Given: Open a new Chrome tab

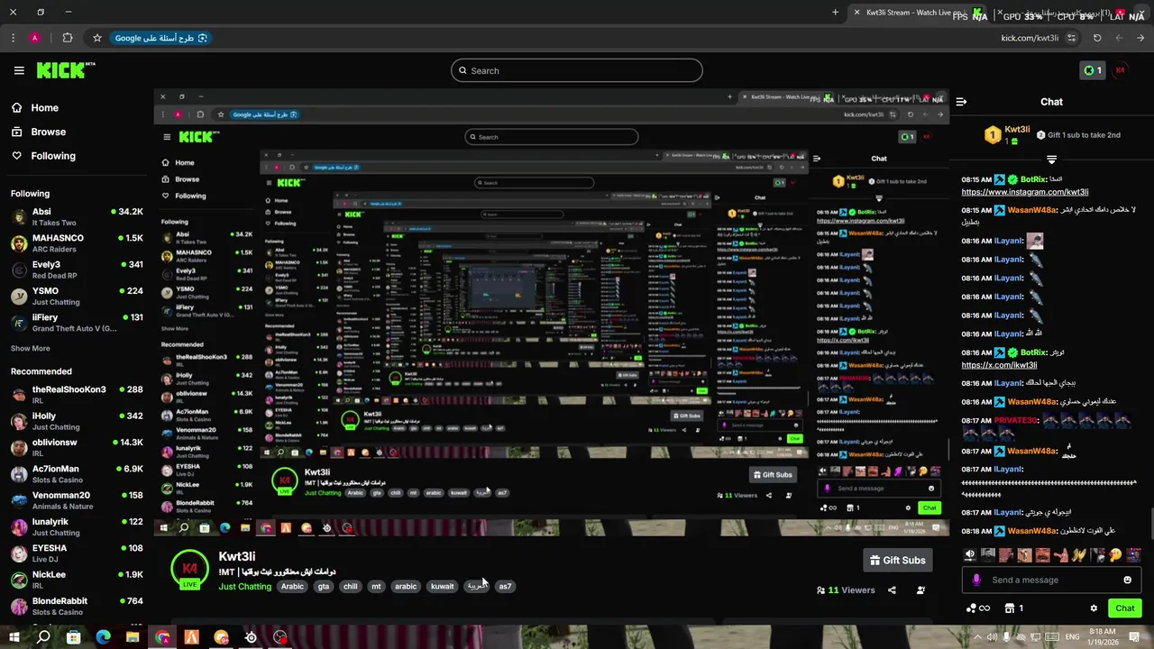Looking at the screenshot, I should tap(835, 13).
